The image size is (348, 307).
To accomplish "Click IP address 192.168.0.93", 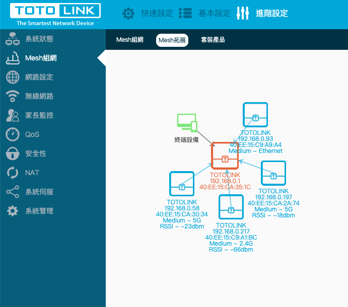I will click(x=255, y=139).
